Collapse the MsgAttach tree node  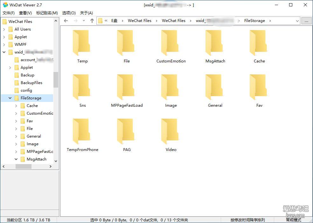click(x=16, y=159)
